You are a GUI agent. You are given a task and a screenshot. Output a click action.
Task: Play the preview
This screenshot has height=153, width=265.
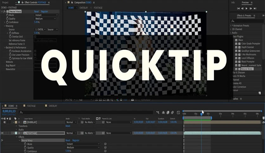(246, 9)
